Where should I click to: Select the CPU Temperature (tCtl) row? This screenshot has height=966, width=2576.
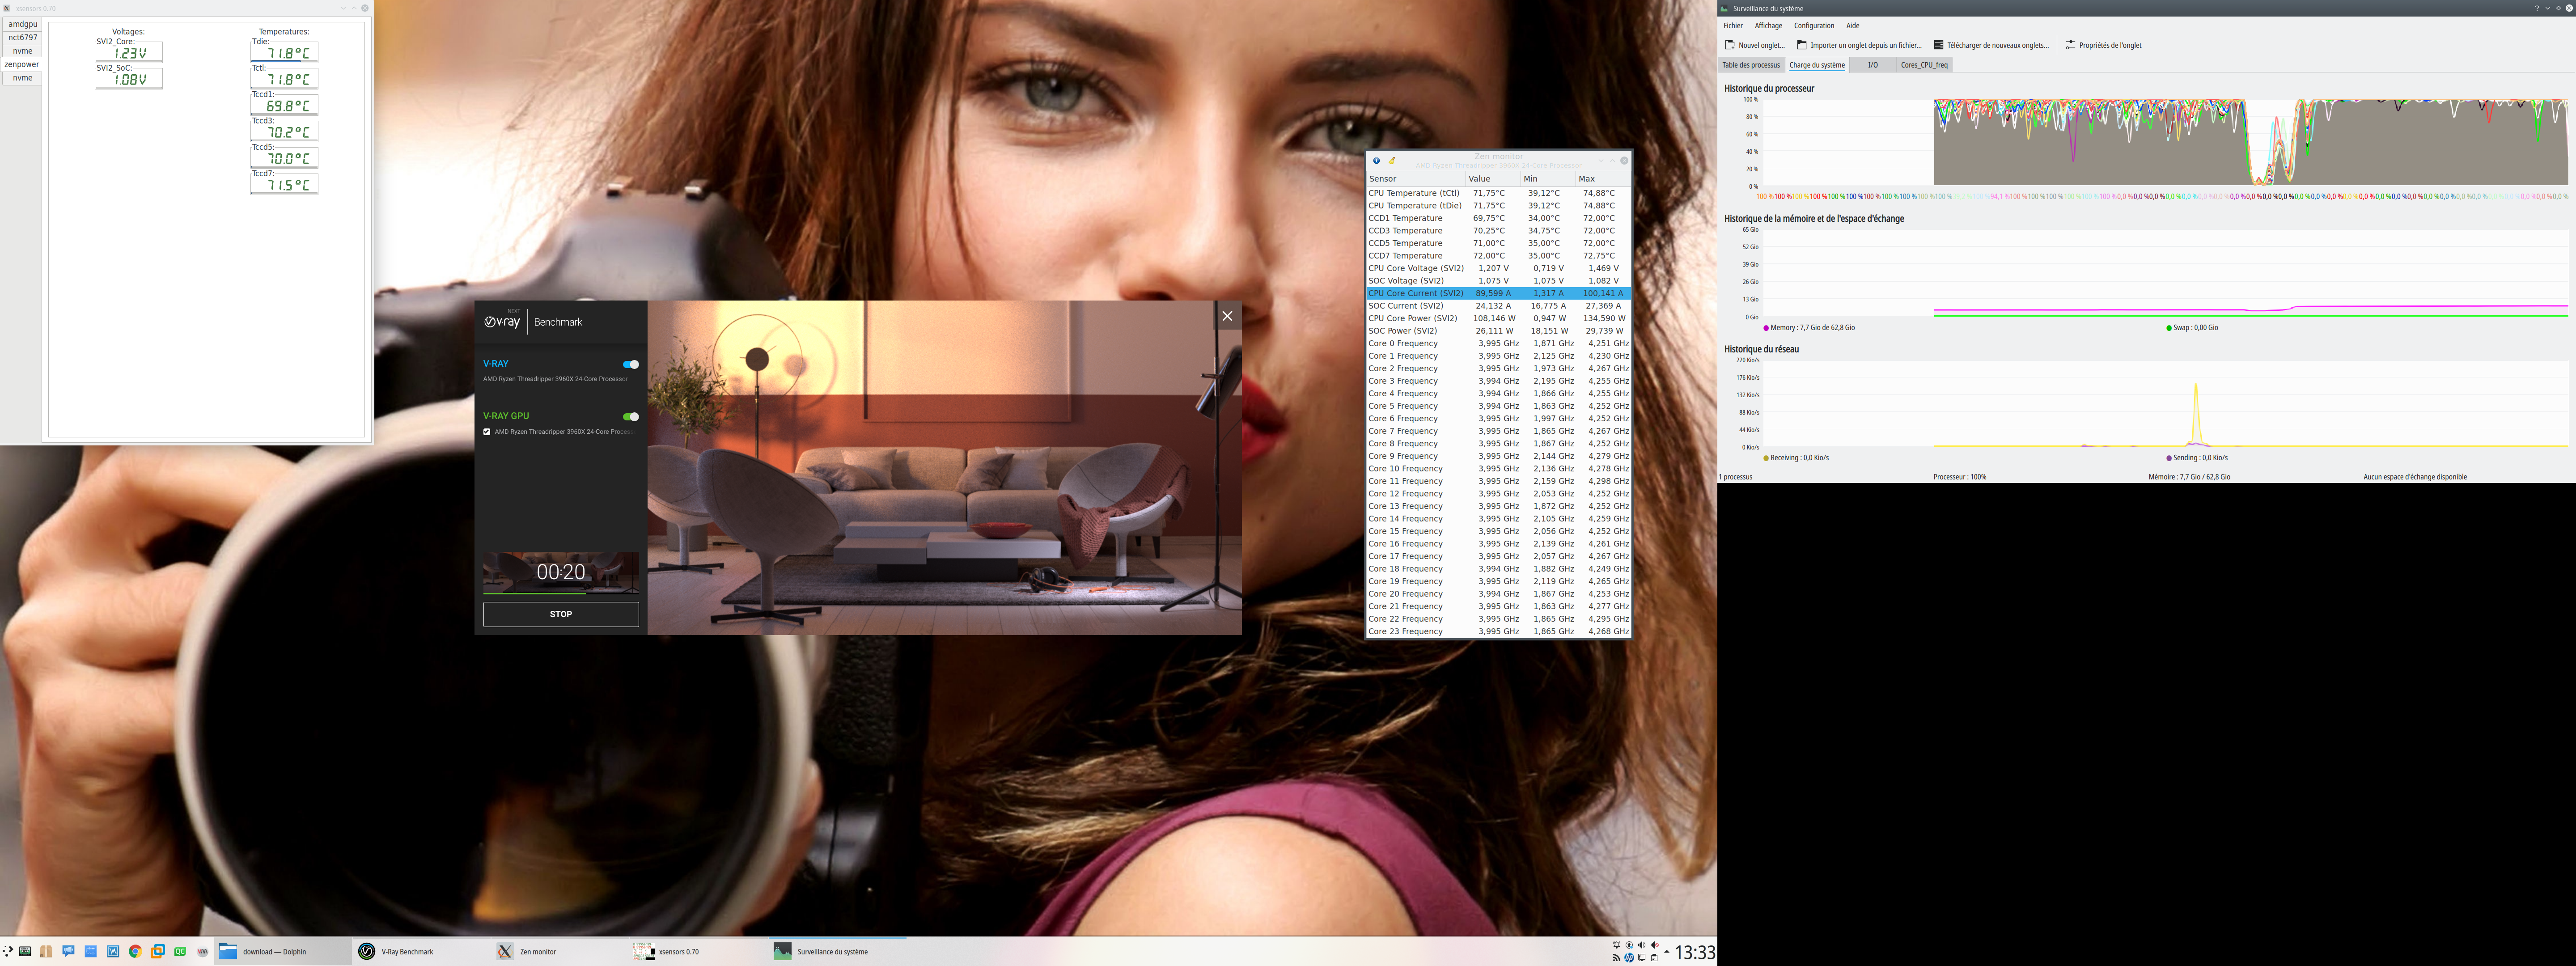click(1499, 193)
